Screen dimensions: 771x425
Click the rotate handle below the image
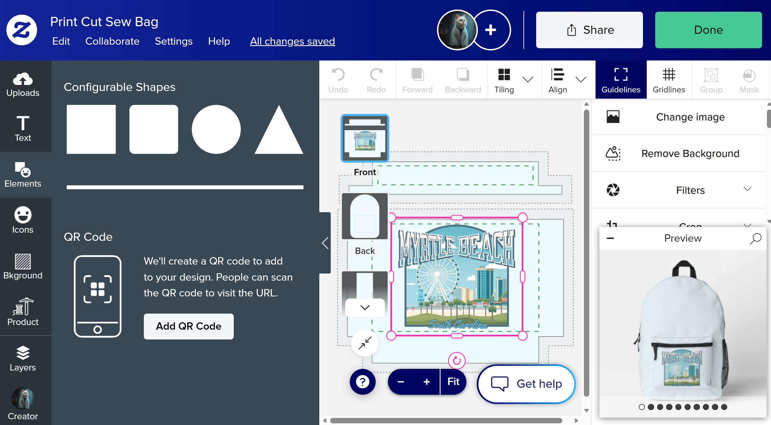pyautogui.click(x=457, y=361)
